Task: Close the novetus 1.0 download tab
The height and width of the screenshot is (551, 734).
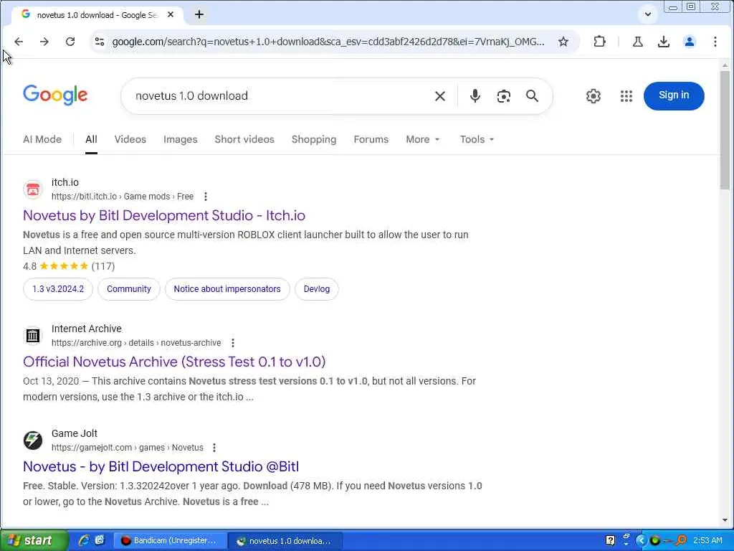Action: point(171,14)
